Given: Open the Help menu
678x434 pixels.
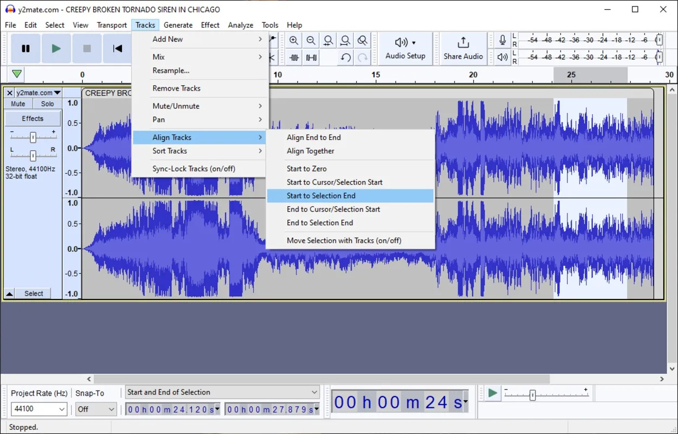Looking at the screenshot, I should click(294, 25).
